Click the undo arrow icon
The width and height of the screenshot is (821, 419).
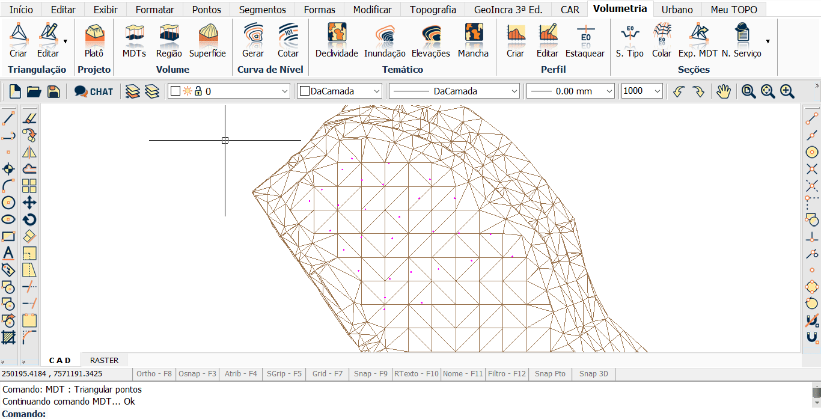pyautogui.click(x=679, y=91)
